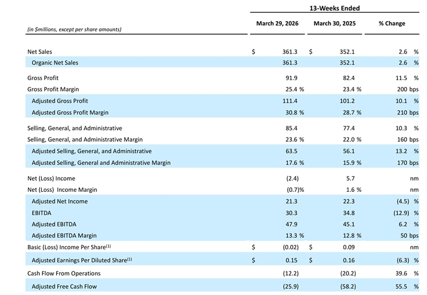This screenshot has width=427, height=295.
Task: Click the SG&A value 85.4
Action: [291, 128]
